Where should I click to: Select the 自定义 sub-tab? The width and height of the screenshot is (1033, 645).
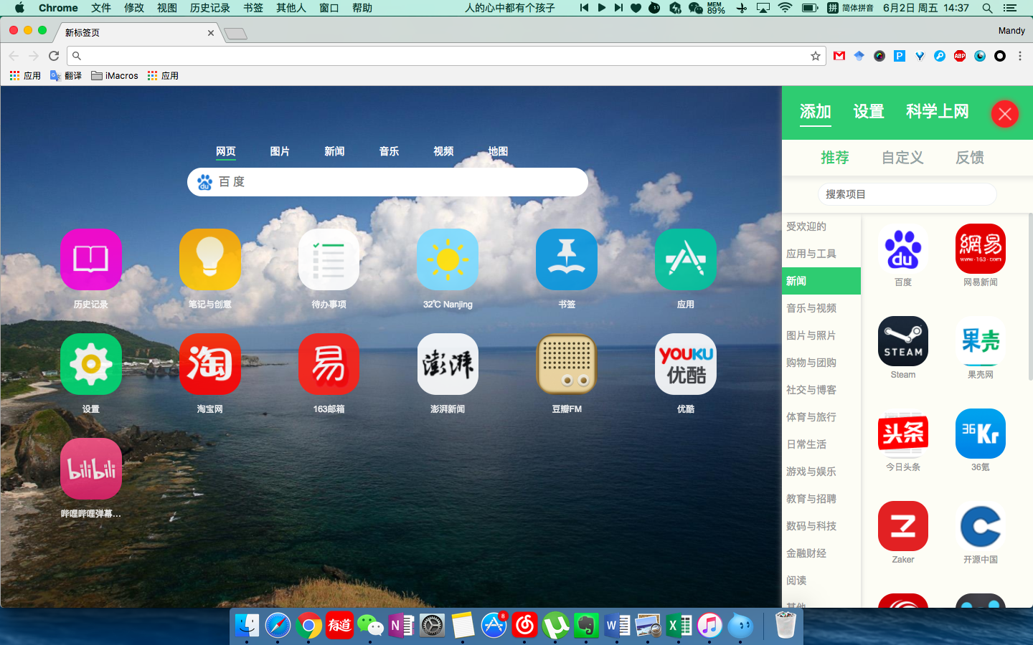pos(902,158)
